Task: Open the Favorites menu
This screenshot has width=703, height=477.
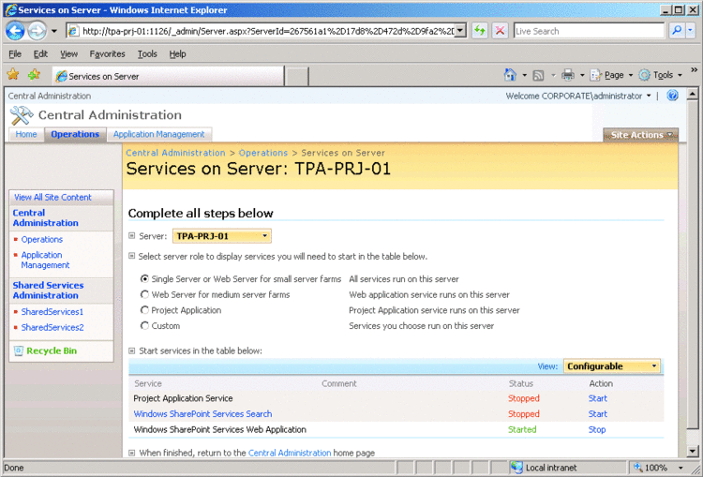Action: 107,53
